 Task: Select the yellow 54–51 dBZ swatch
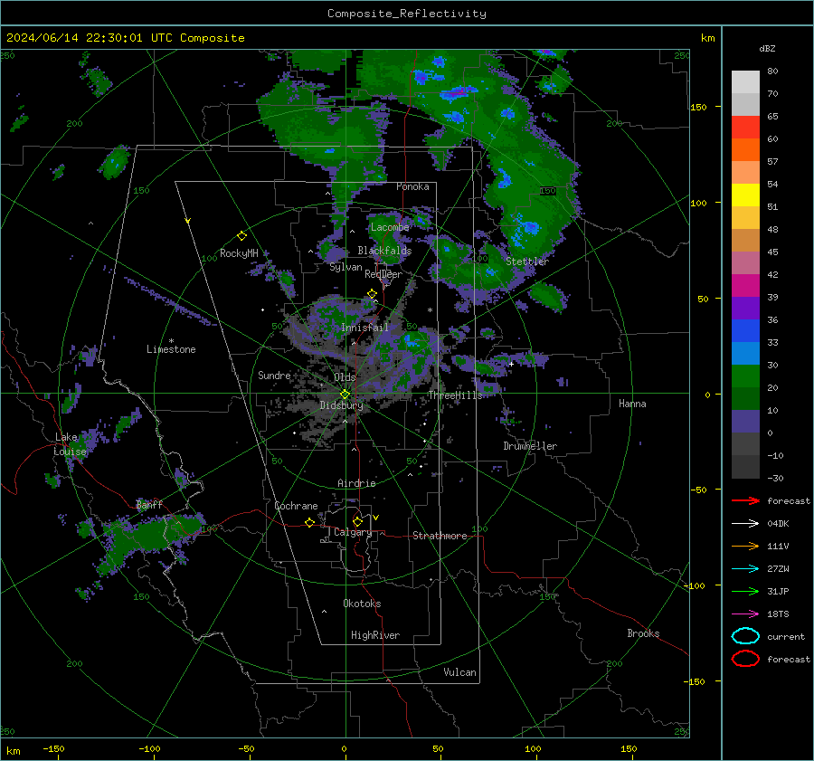point(745,195)
